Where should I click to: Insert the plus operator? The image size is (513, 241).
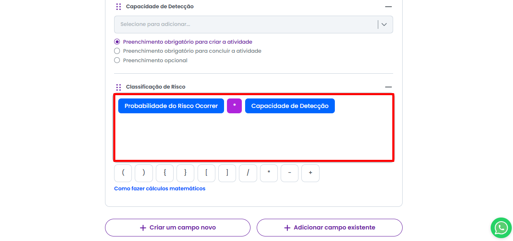point(310,173)
